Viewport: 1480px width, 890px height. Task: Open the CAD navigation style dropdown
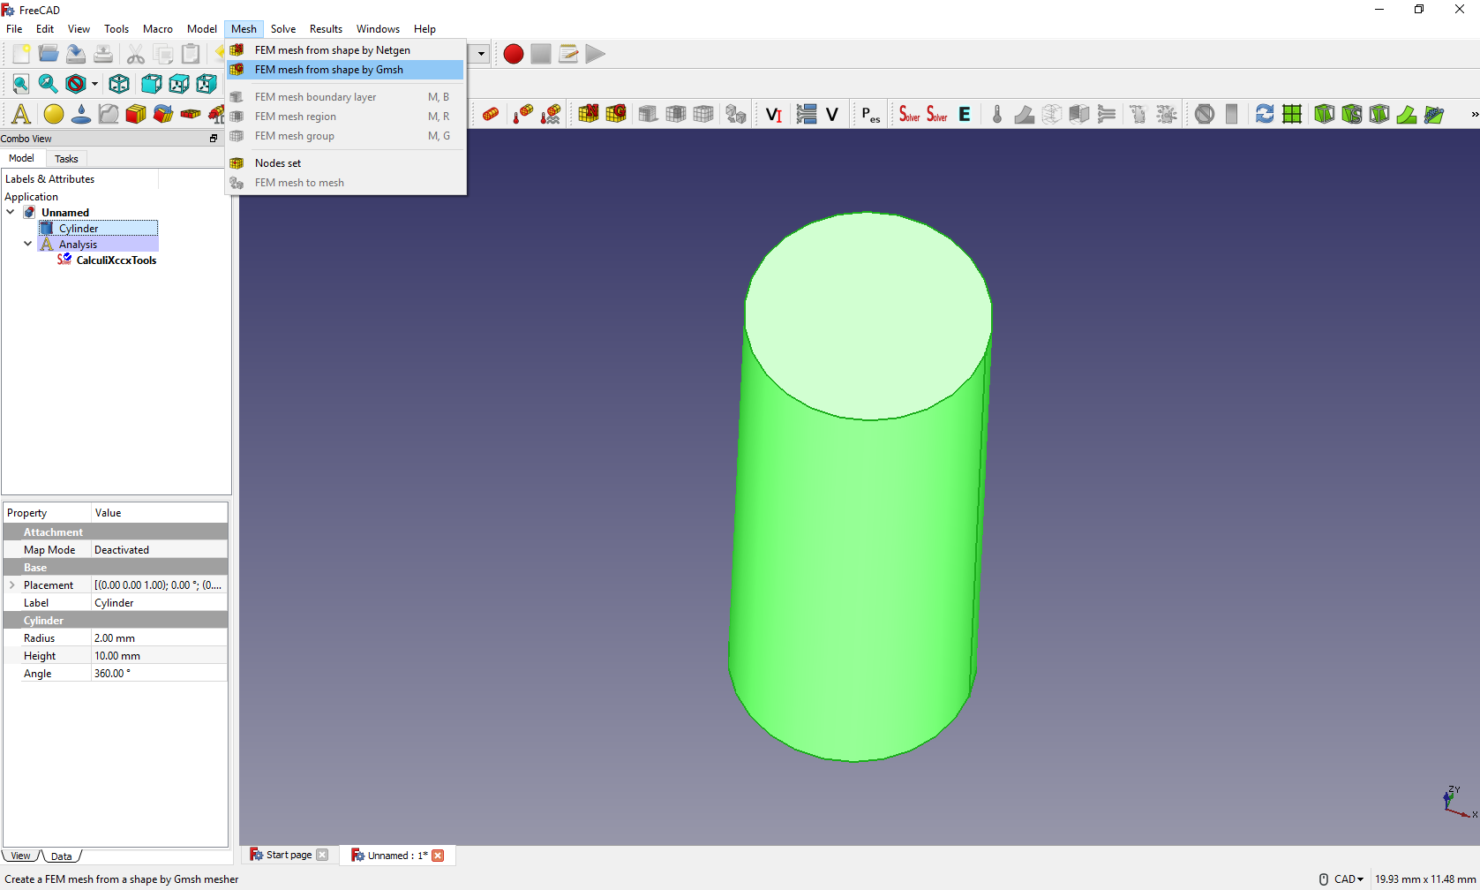[1348, 879]
